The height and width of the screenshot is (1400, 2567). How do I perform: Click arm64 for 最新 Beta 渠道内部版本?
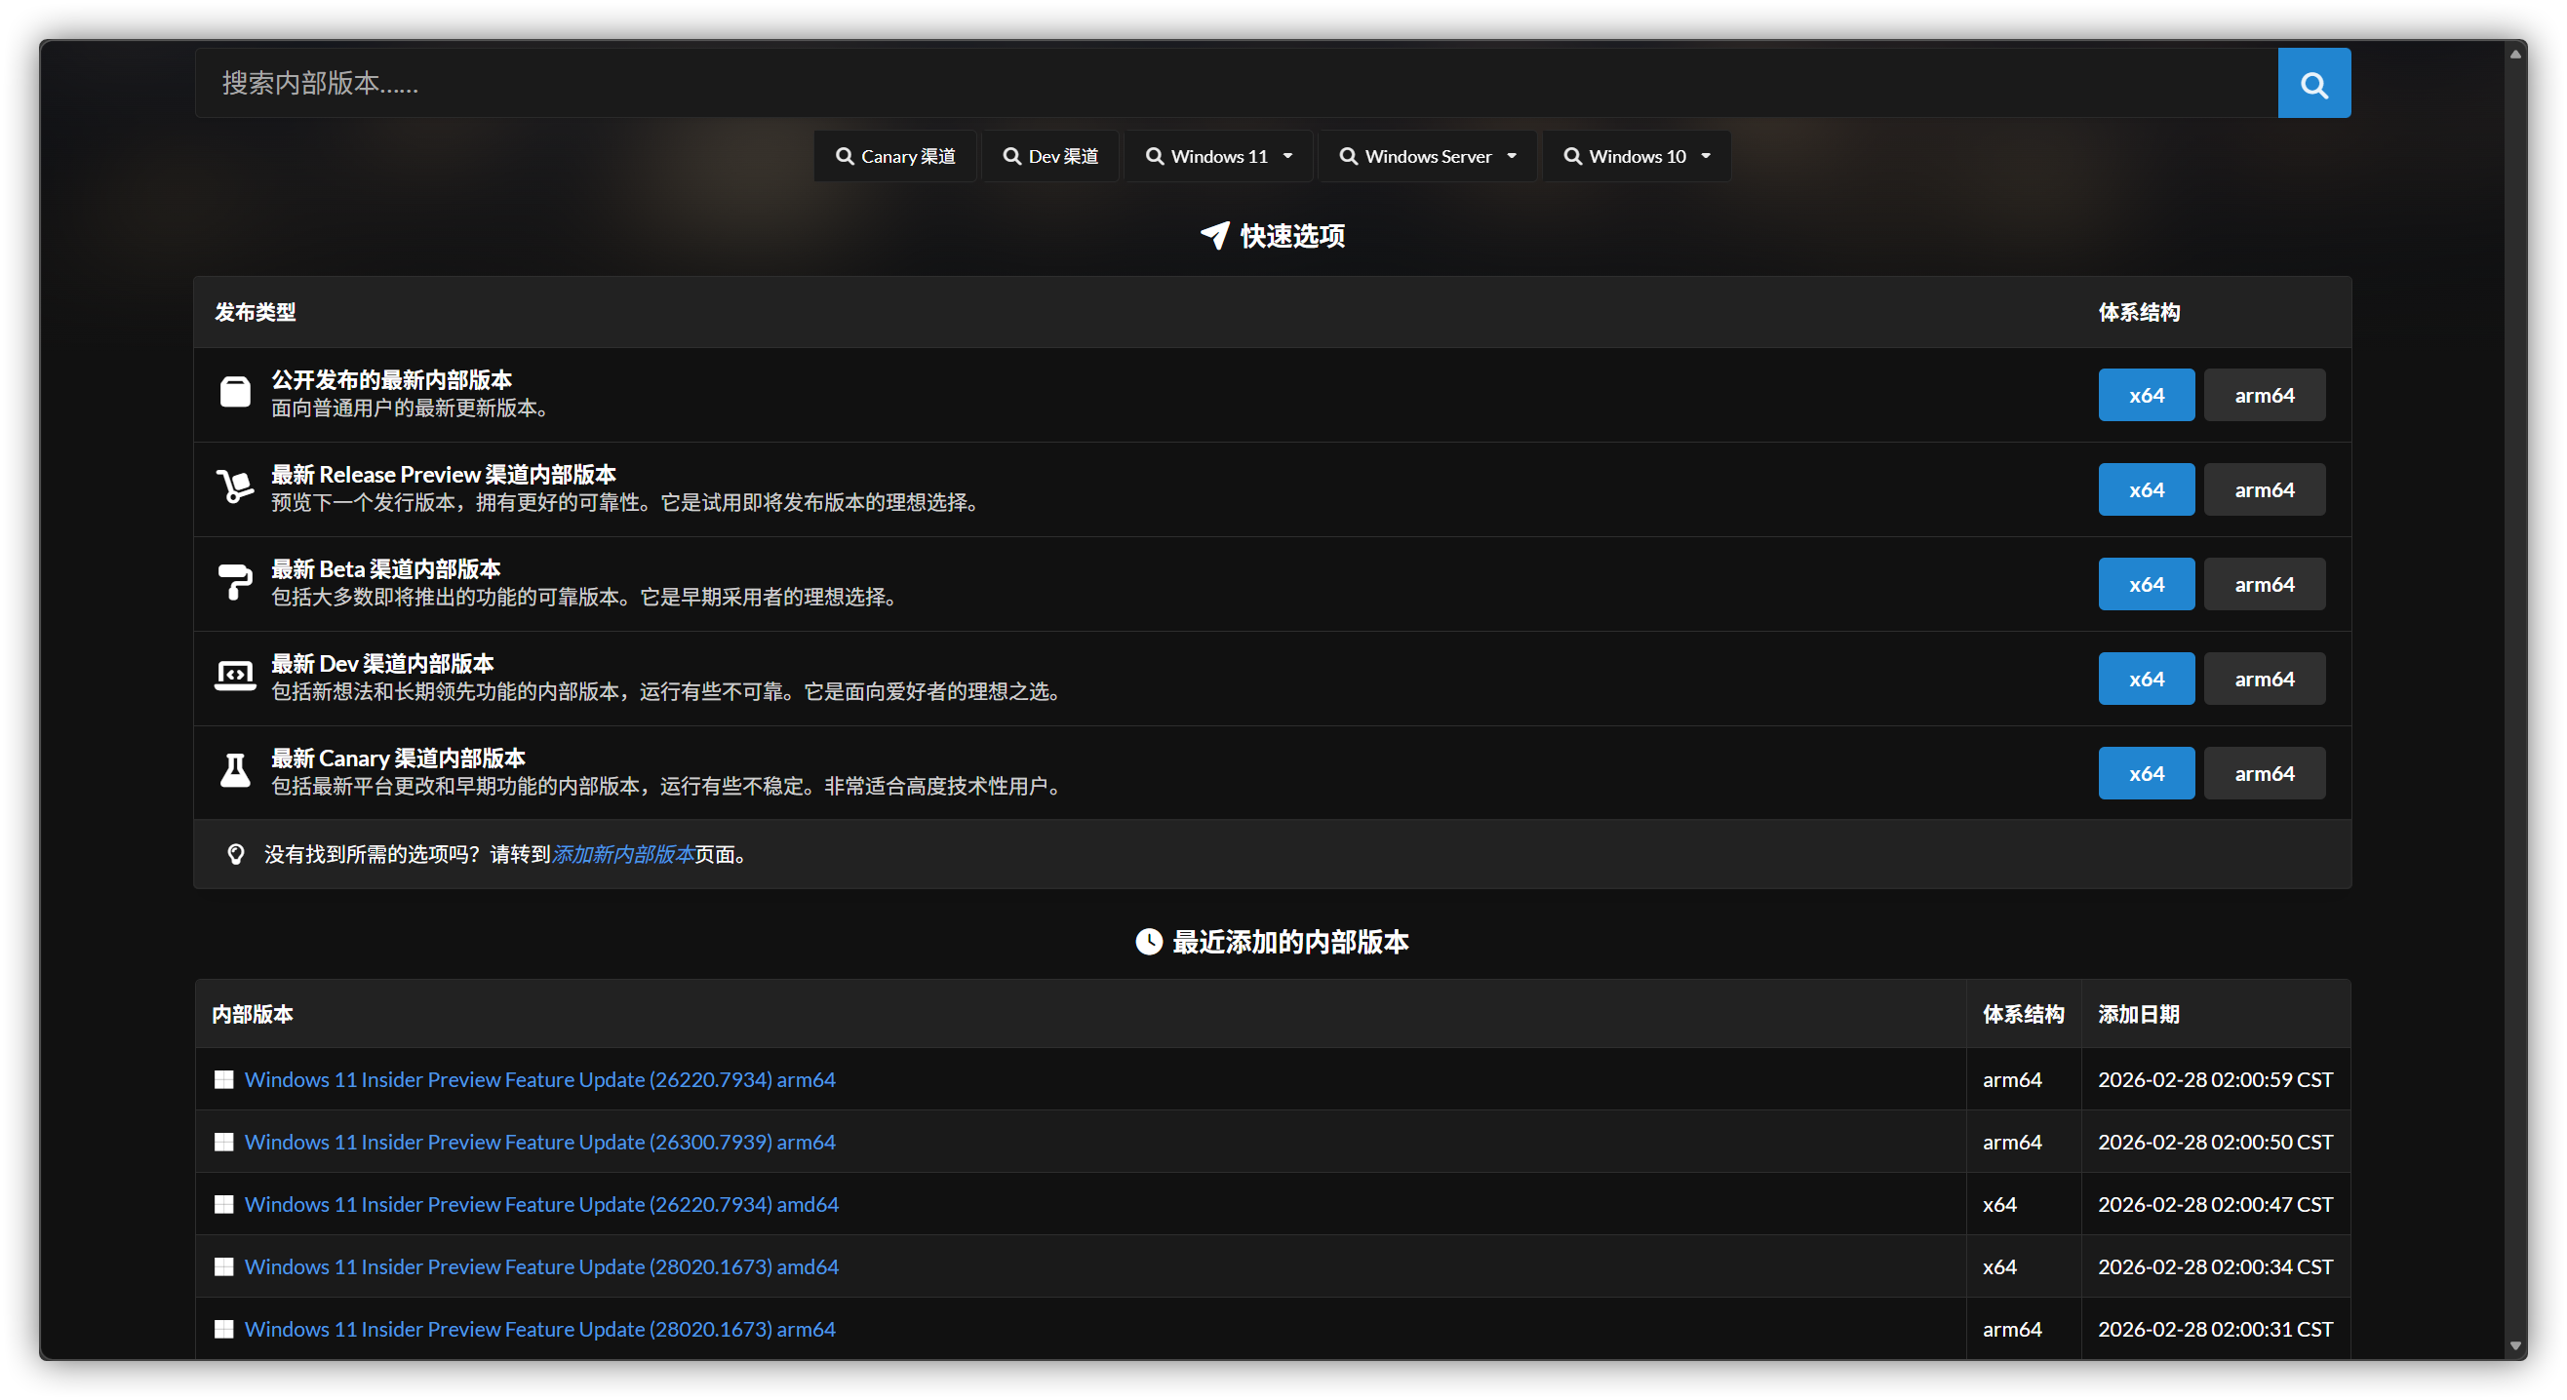click(x=2264, y=583)
